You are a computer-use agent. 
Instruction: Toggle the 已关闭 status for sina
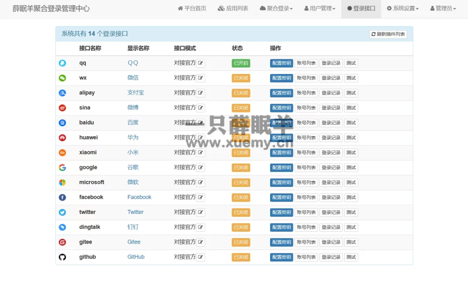click(241, 108)
